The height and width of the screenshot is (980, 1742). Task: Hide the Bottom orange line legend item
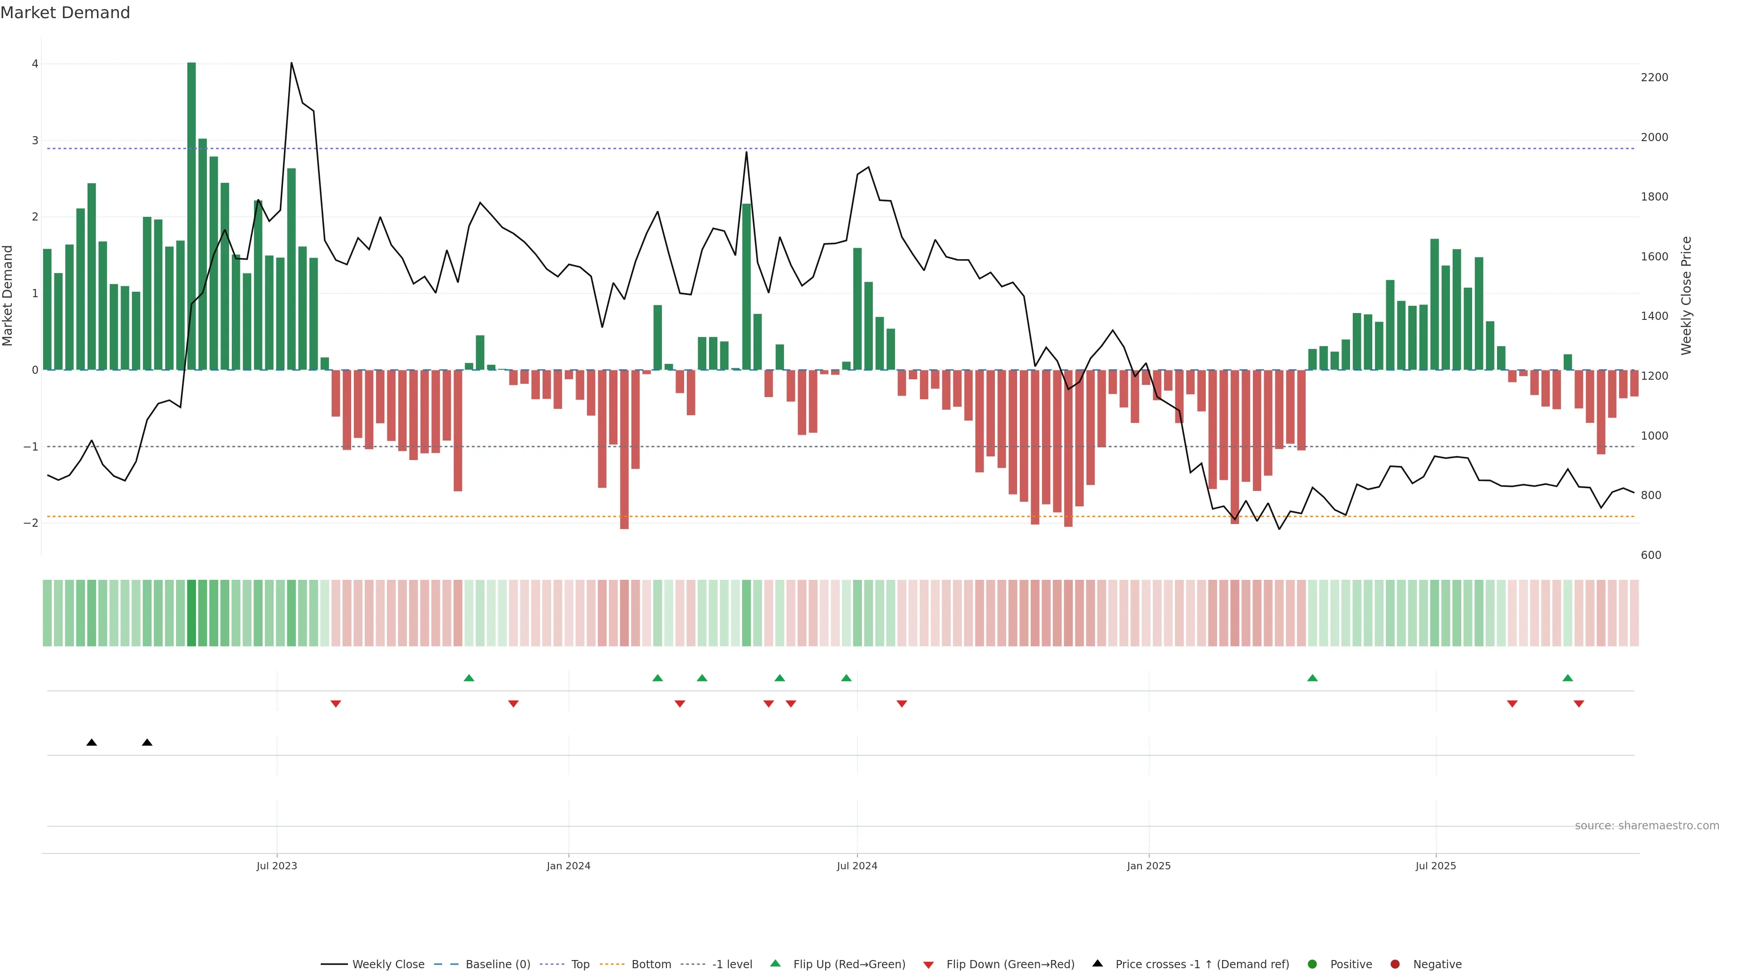point(651,965)
